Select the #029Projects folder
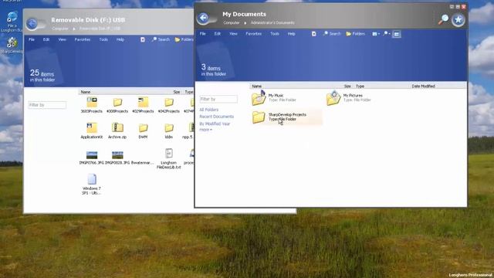 (x=143, y=105)
